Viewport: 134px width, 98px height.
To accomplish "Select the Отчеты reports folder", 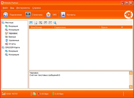I will [12, 44].
